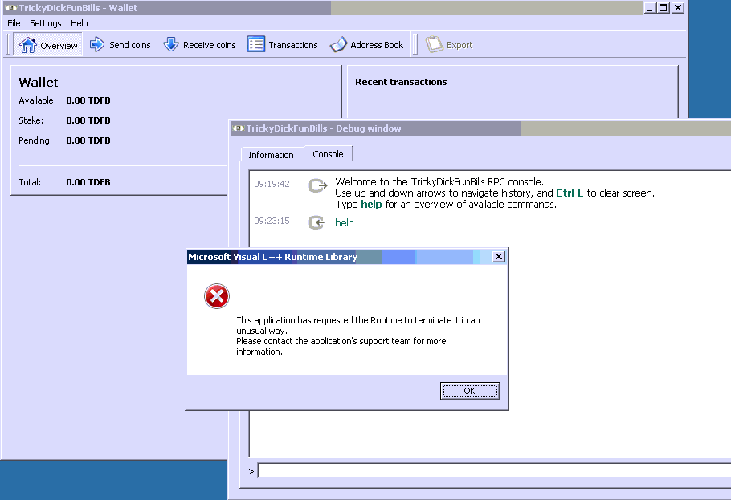
Task: Click the red error icon in dialog
Action: (x=217, y=296)
